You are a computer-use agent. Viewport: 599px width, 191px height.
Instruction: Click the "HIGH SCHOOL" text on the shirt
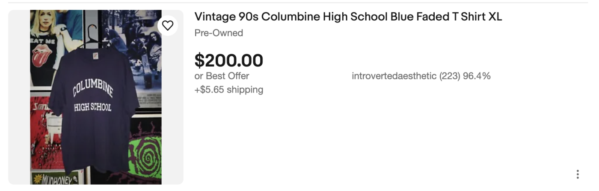tap(92, 107)
